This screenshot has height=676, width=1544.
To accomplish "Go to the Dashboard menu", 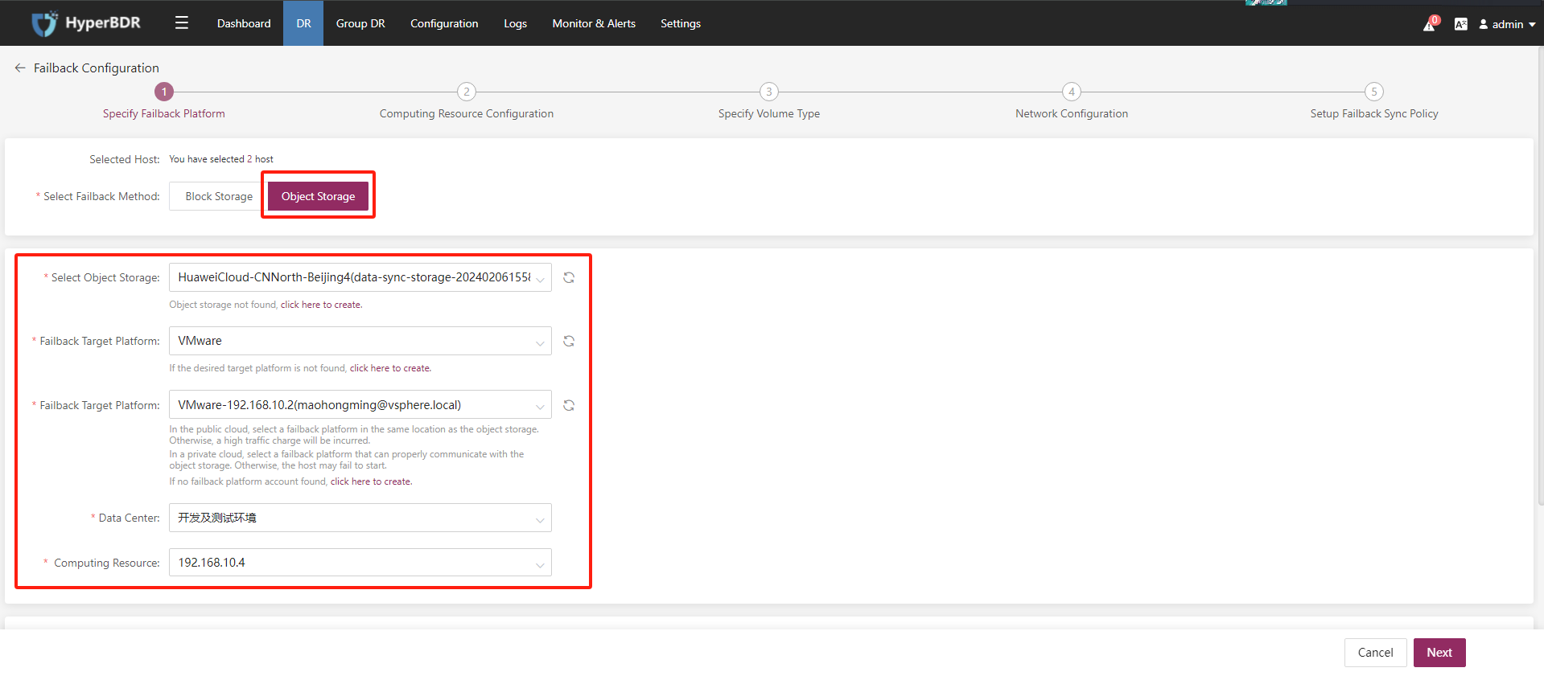I will [x=244, y=23].
